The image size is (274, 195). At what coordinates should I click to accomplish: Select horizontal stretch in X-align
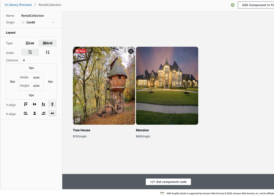pyautogui.click(x=52, y=114)
